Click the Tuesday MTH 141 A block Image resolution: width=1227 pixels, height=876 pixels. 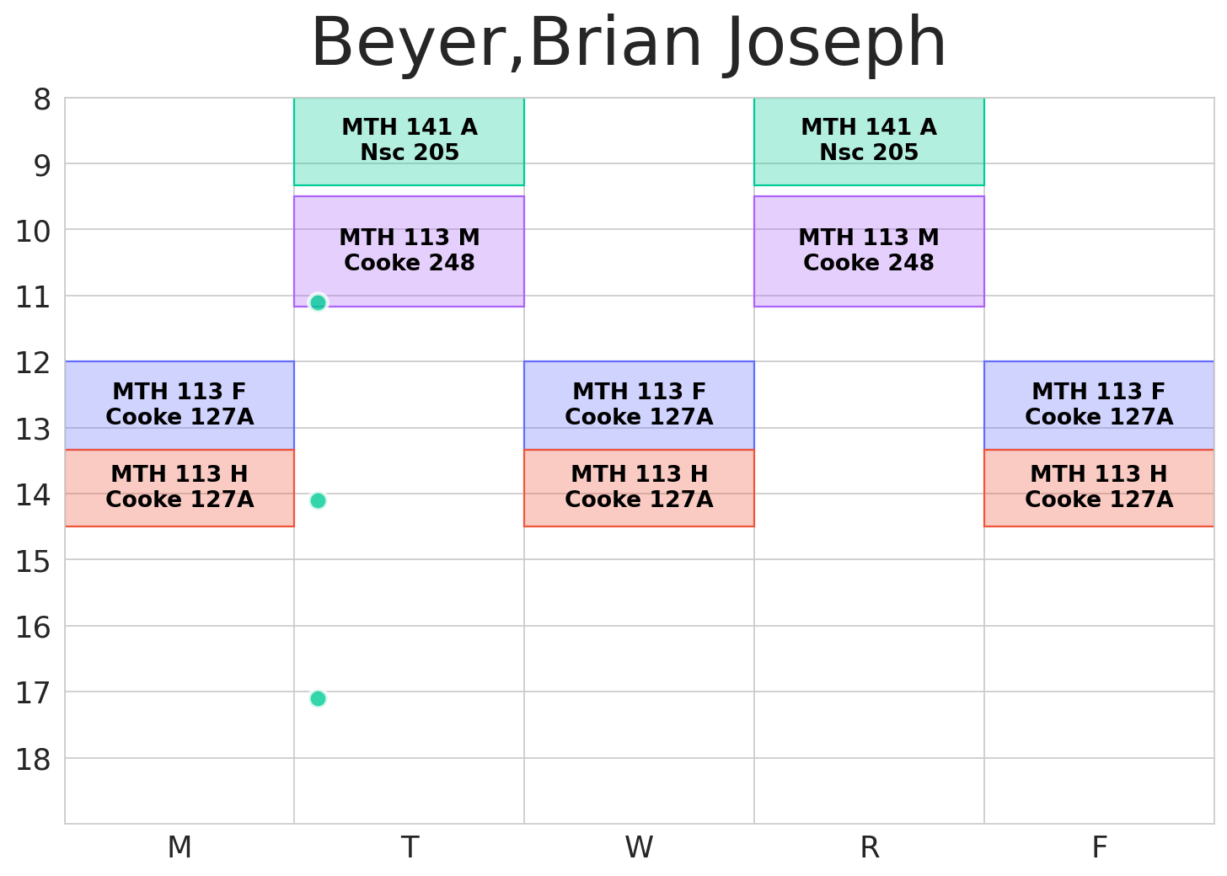coord(409,141)
